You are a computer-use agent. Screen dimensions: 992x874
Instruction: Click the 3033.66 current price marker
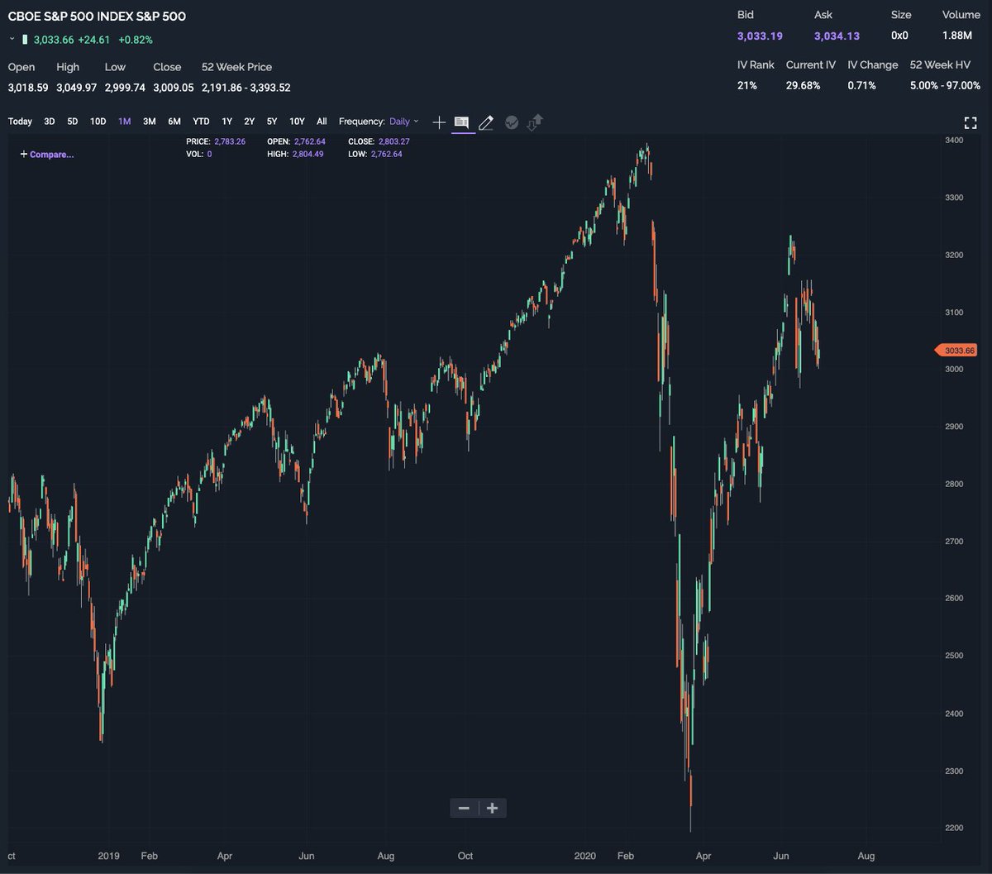(955, 351)
